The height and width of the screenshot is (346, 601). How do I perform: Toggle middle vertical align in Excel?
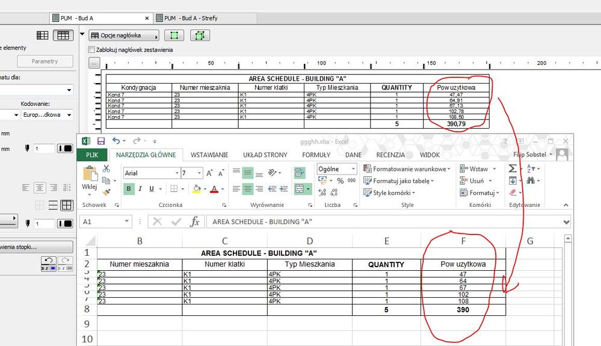pyautogui.click(x=248, y=173)
